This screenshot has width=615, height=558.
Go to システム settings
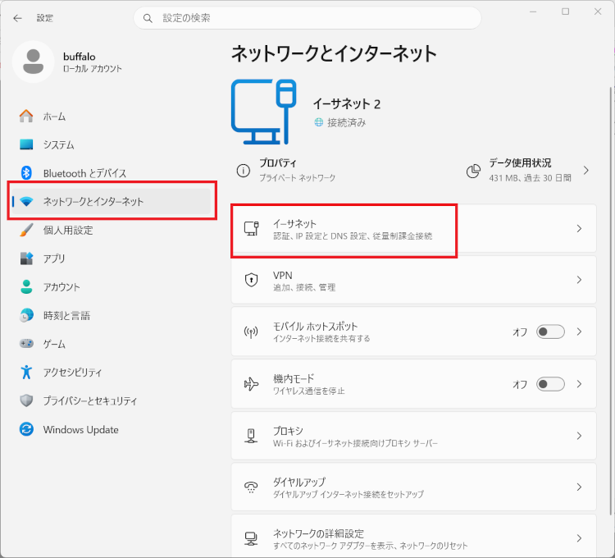point(112,144)
